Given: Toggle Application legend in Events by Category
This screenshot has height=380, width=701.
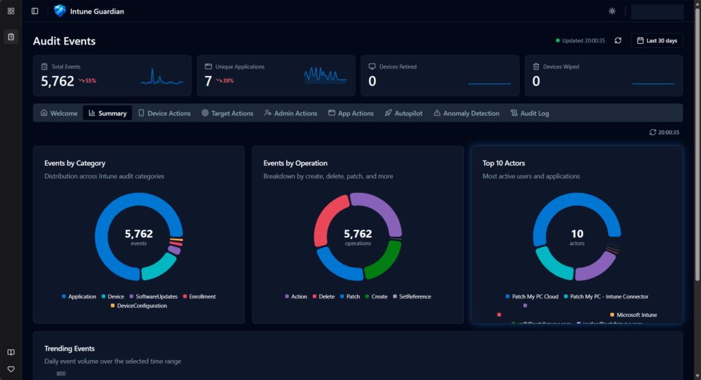Looking at the screenshot, I should [79, 296].
